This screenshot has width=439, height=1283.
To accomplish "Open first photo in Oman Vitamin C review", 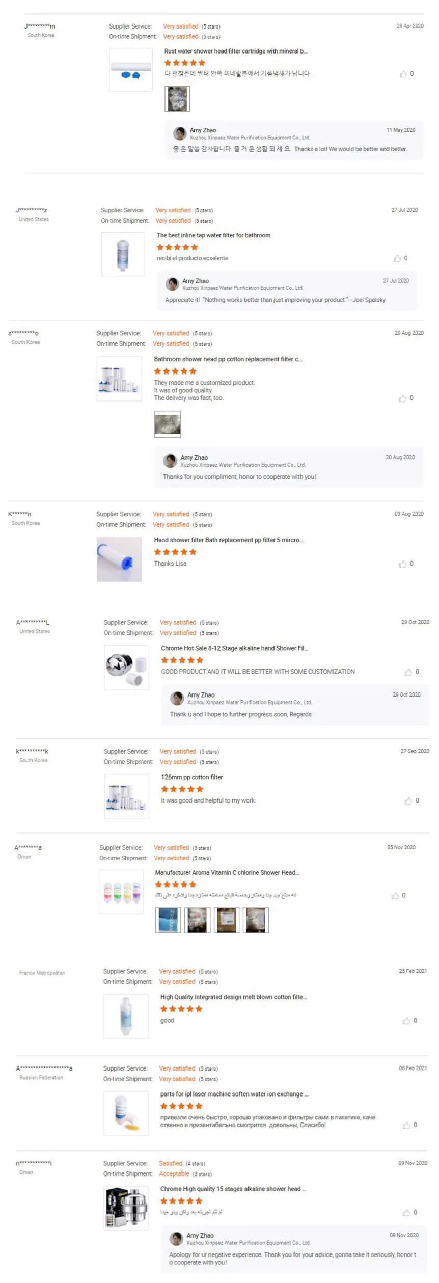I will (x=168, y=920).
